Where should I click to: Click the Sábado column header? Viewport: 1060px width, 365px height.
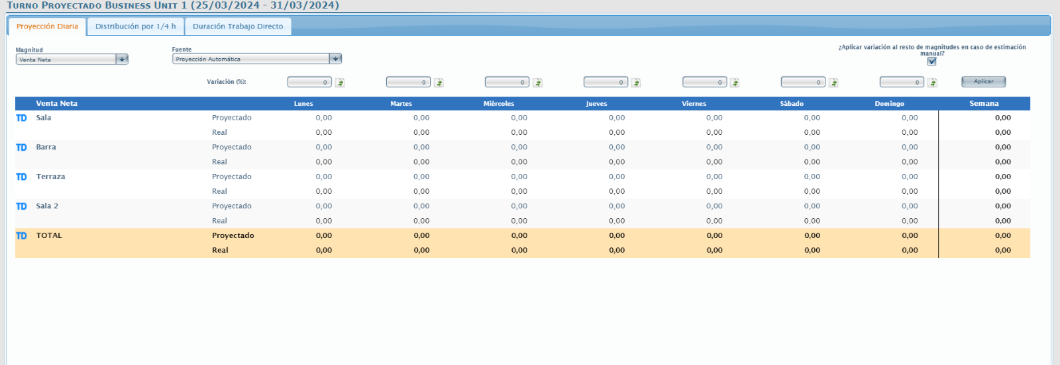[x=792, y=104]
